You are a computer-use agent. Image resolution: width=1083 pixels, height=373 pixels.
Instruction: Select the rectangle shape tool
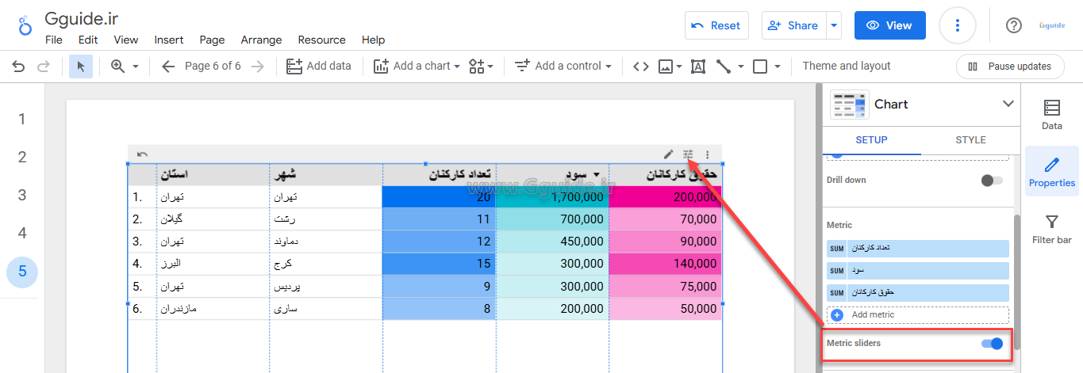coord(760,67)
